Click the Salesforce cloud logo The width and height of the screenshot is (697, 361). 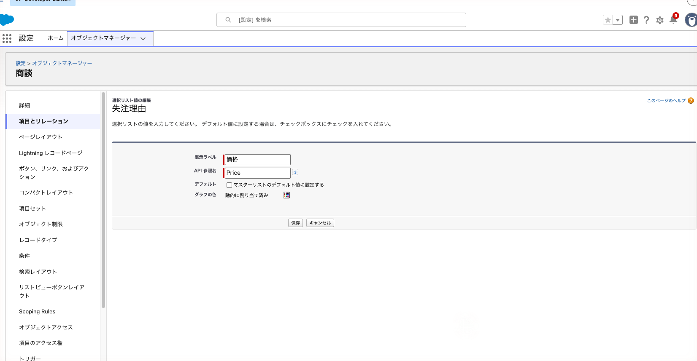[x=7, y=20]
